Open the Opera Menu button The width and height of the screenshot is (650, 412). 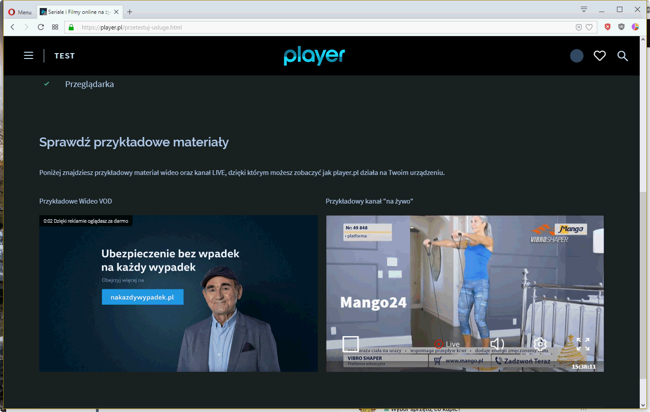click(20, 12)
